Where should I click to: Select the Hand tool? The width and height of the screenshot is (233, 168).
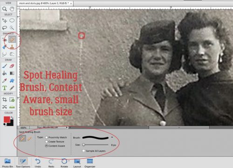[12, 9]
